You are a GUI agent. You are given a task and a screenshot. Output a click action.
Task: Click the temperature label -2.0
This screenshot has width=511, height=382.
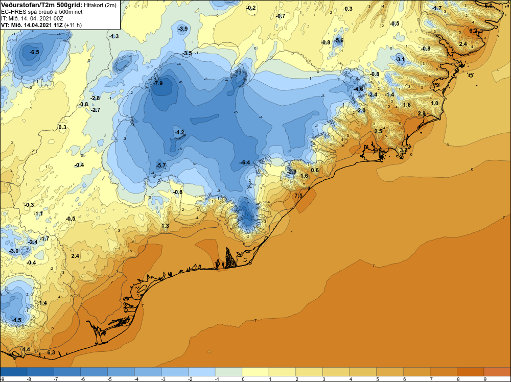pyautogui.click(x=361, y=110)
